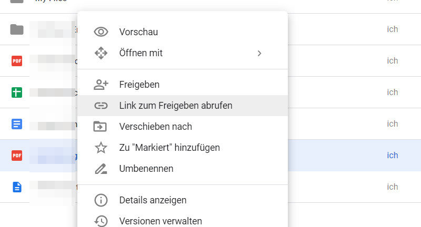Click the move-arrows icon beside Öffnen mit
The height and width of the screenshot is (227, 421).
coord(101,53)
